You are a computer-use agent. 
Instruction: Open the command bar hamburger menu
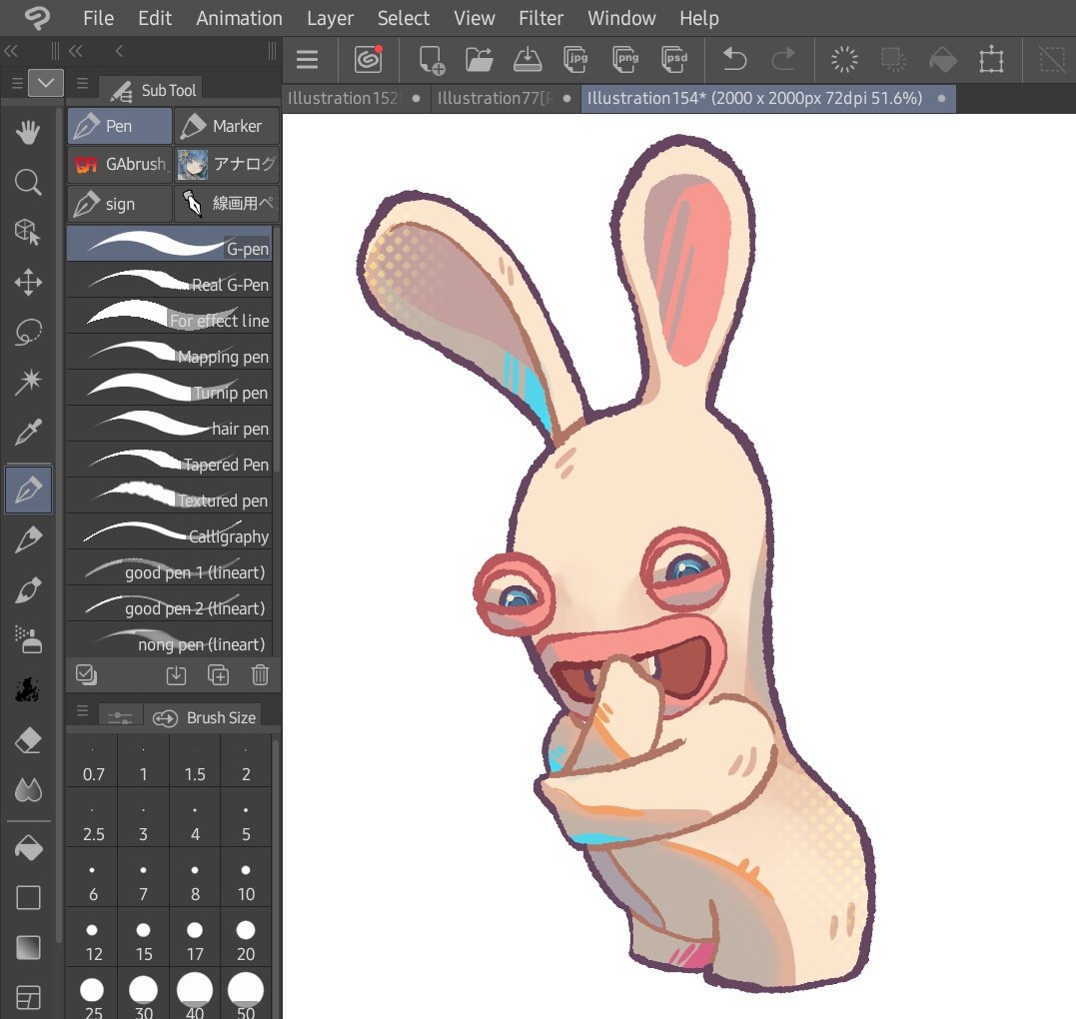[x=307, y=60]
